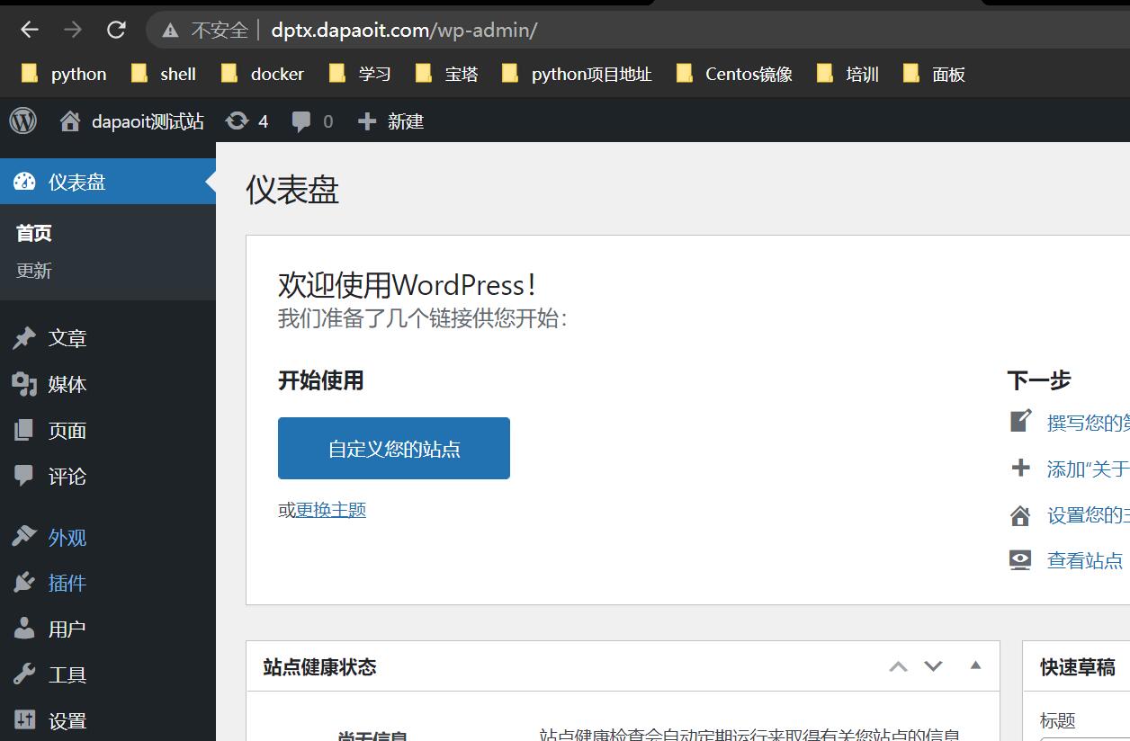
Task: Click the 用户 person icon
Action: [24, 629]
